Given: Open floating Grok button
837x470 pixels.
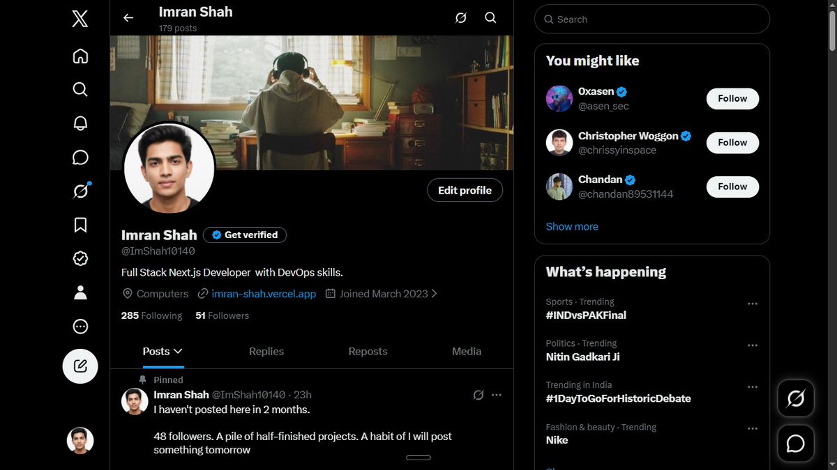Looking at the screenshot, I should click(x=796, y=398).
